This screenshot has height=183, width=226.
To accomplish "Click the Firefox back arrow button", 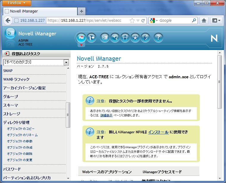I will coord(8,21).
